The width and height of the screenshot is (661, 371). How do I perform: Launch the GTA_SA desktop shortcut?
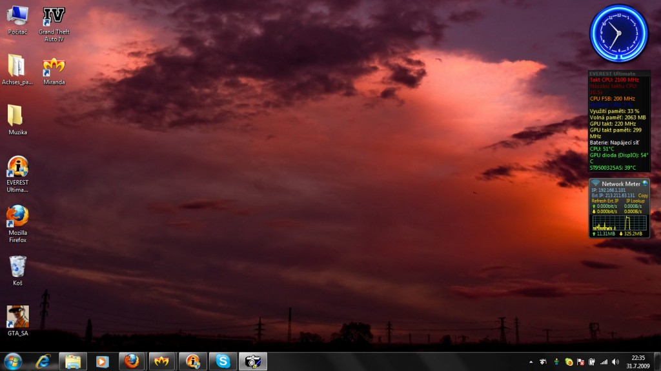click(x=17, y=321)
